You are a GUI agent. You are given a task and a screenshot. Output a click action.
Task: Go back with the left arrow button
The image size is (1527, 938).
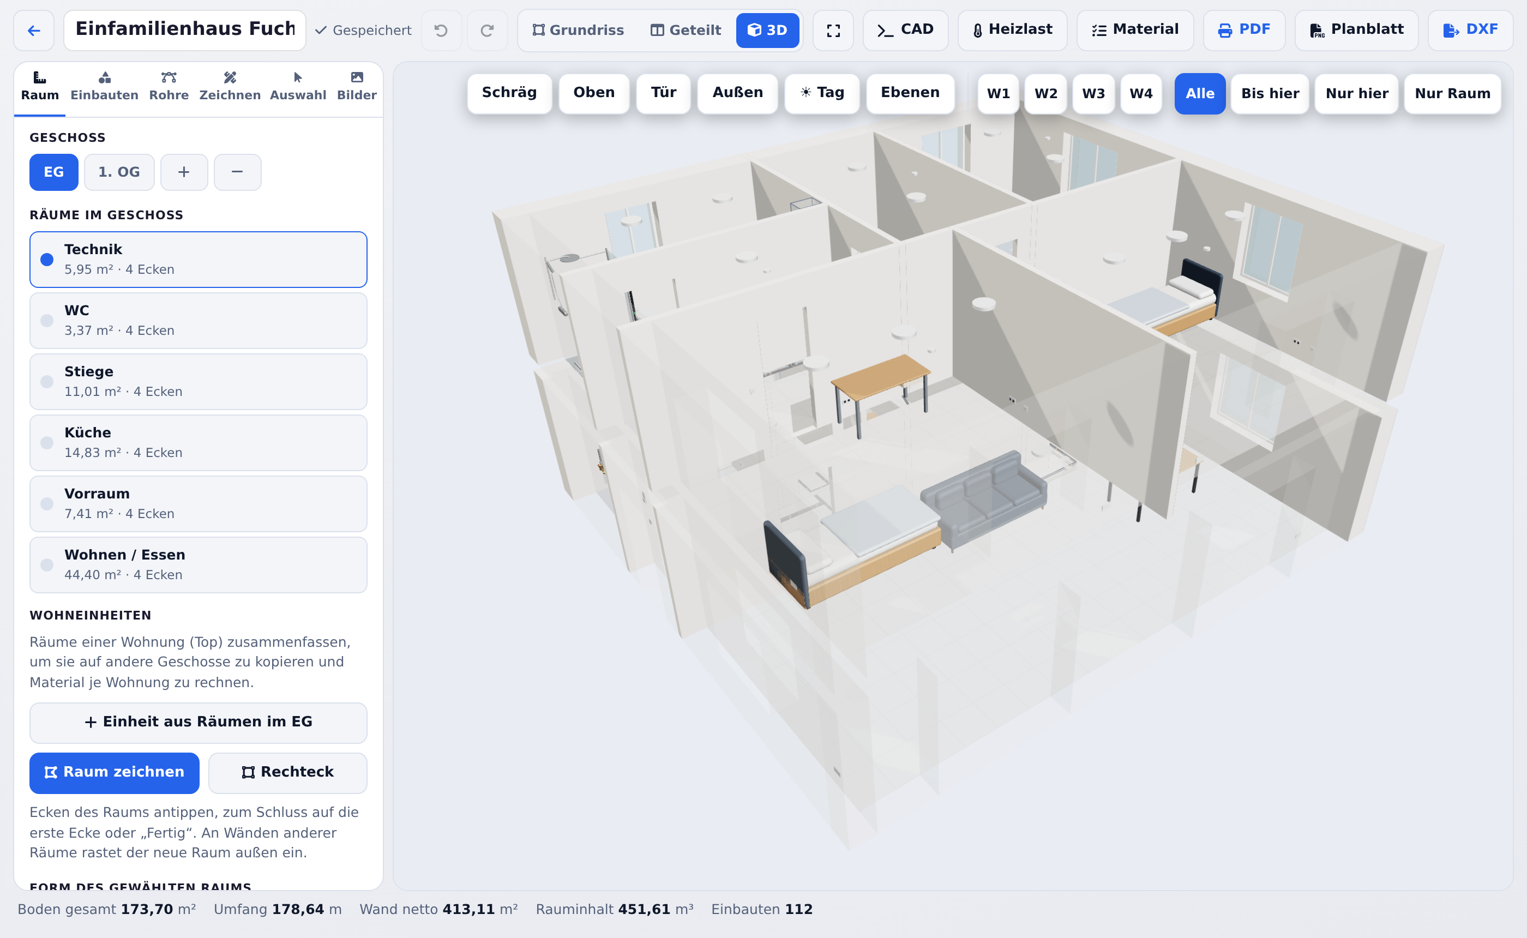click(x=34, y=30)
